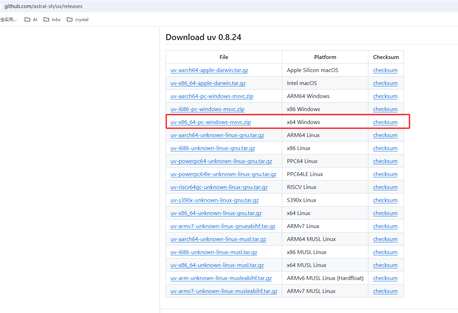The height and width of the screenshot is (313, 458).
Task: Open checksum for x86 Windows
Action: 385,109
